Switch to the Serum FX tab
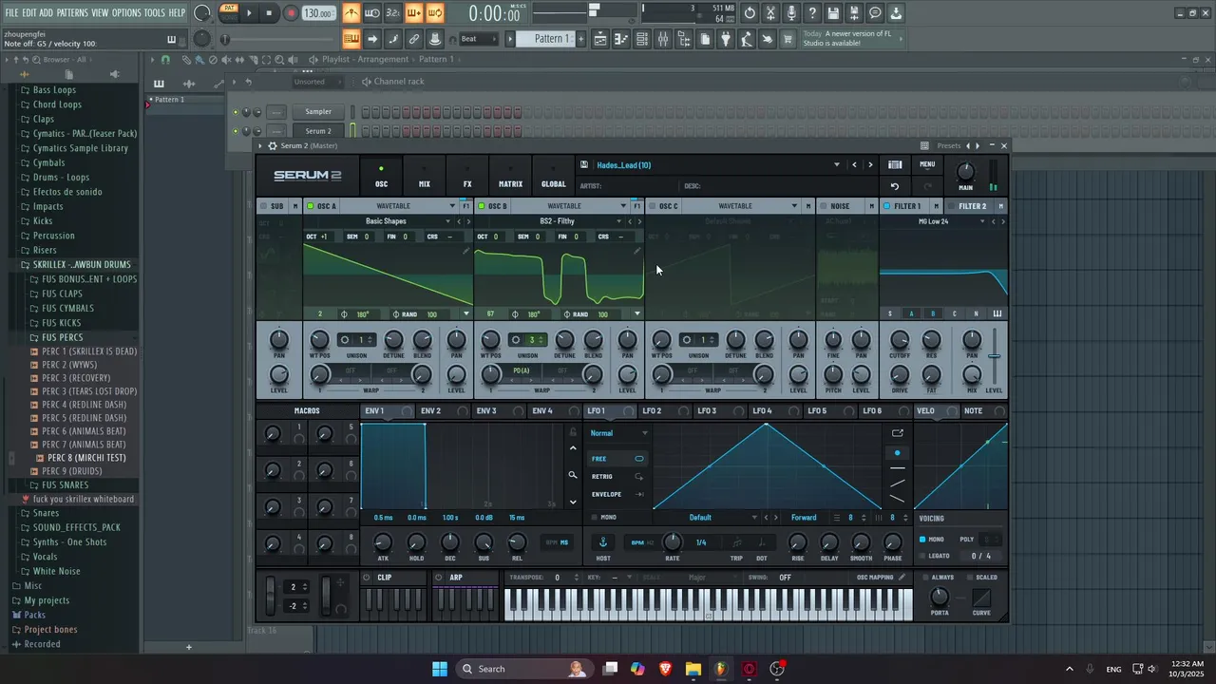The image size is (1216, 684). pos(467,177)
